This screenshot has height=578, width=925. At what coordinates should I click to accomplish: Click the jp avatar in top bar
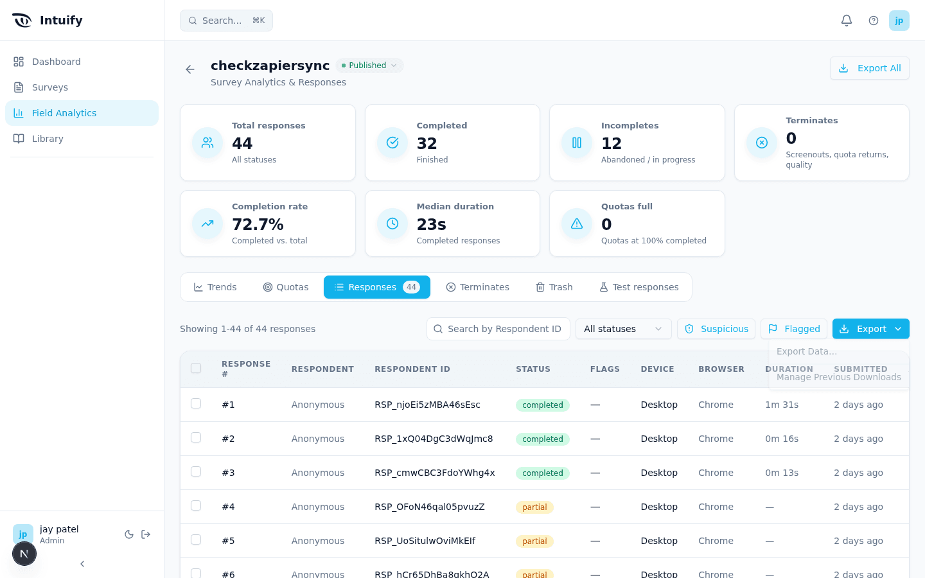click(899, 21)
